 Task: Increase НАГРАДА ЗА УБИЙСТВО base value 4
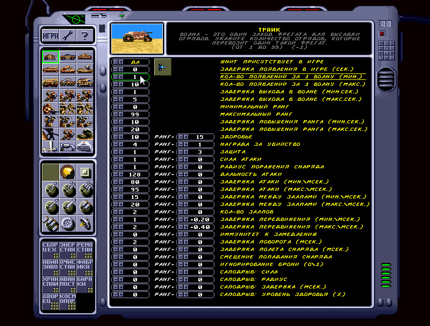coord(121,144)
